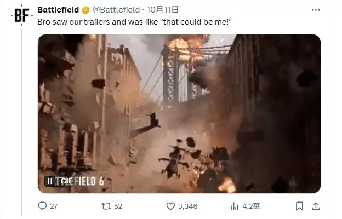The height and width of the screenshot is (219, 342).
Task: Click the repost count 52
Action: (118, 206)
